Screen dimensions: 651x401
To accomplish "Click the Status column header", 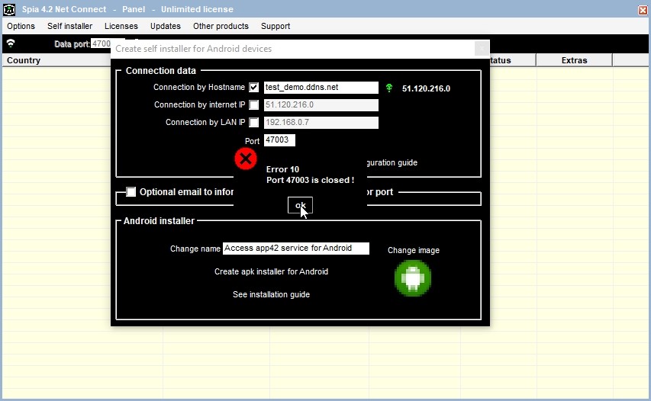I will (512, 60).
